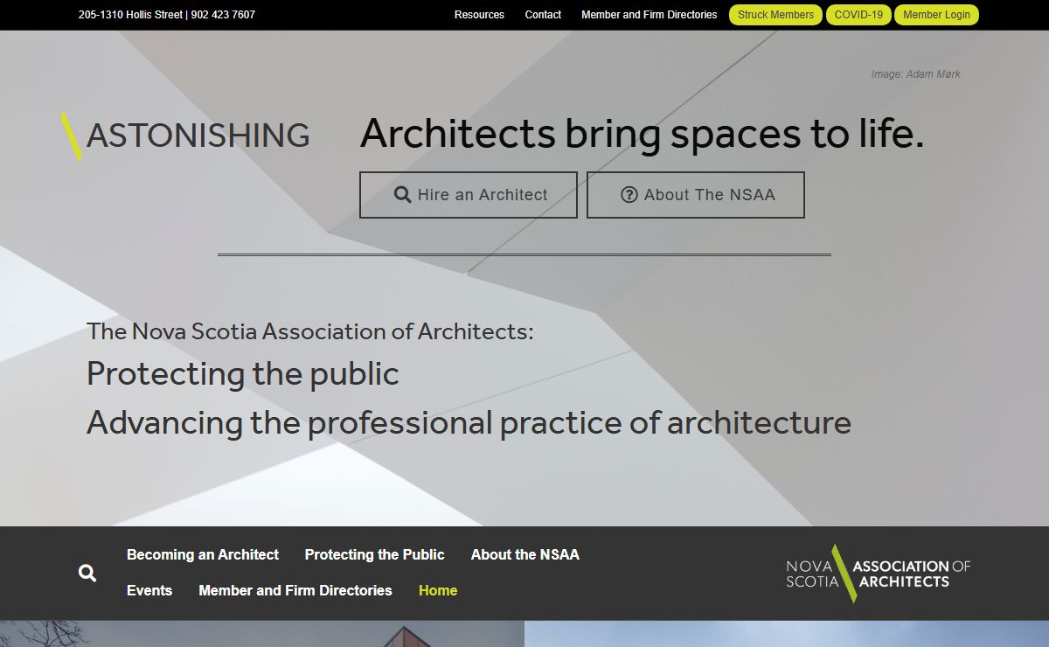This screenshot has width=1049, height=647.
Task: Select Events in main navigation
Action: point(149,590)
